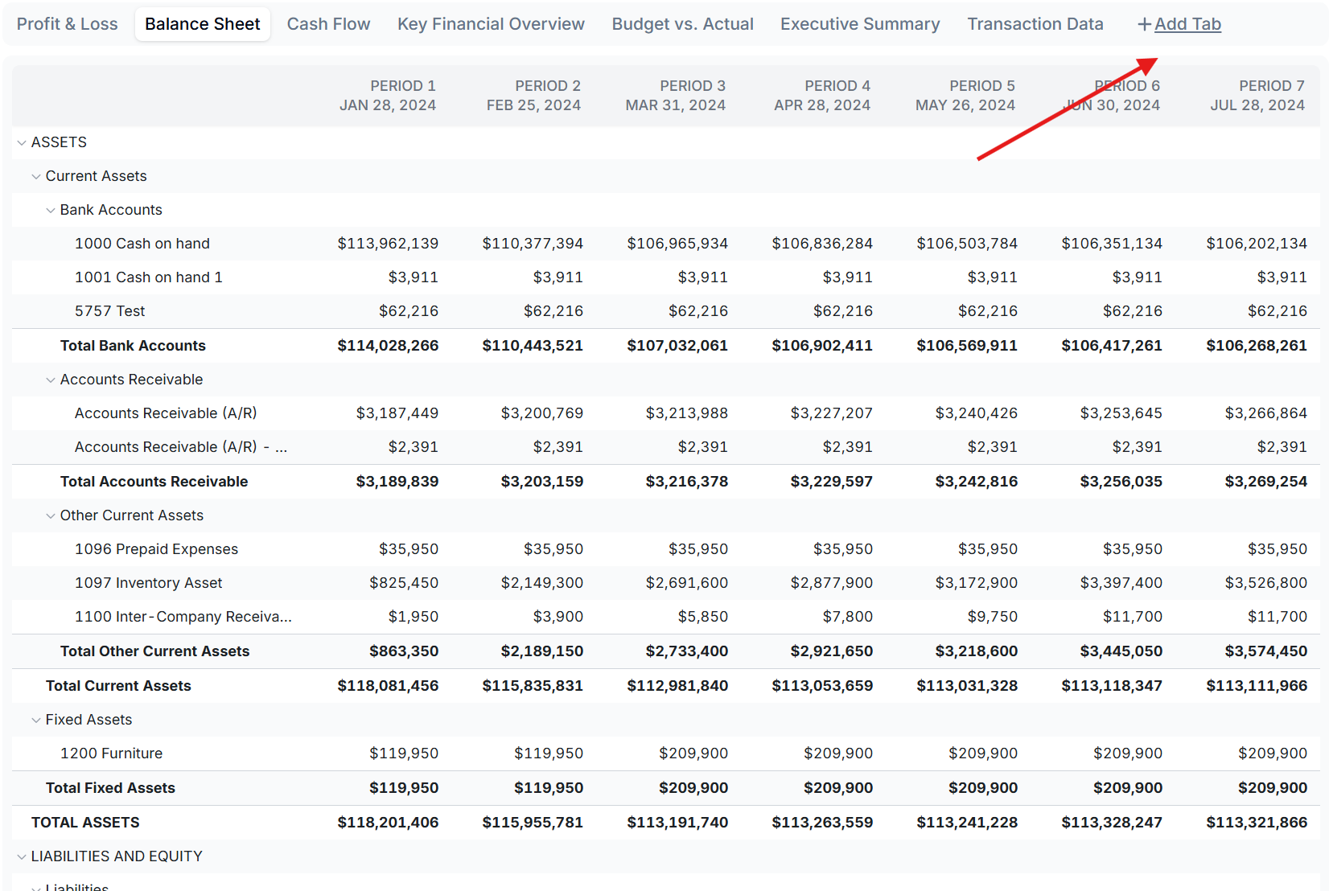
Task: Click the Total Current Assets row label
Action: pyautogui.click(x=118, y=686)
